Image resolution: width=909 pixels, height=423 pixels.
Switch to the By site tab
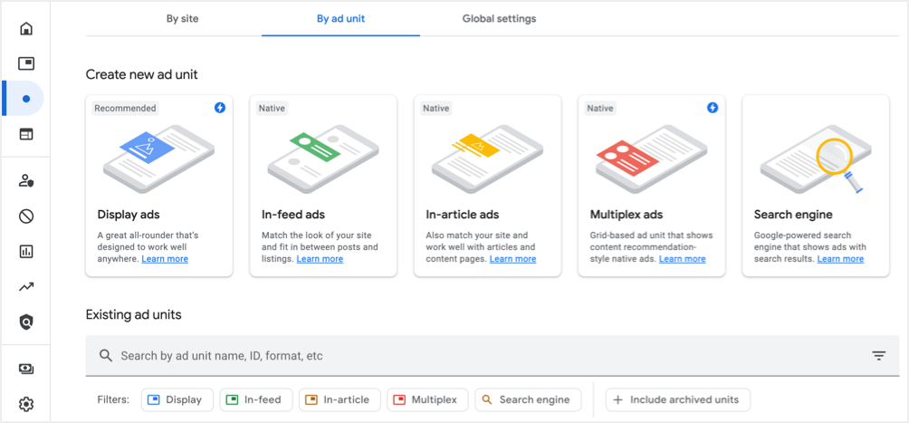click(183, 18)
